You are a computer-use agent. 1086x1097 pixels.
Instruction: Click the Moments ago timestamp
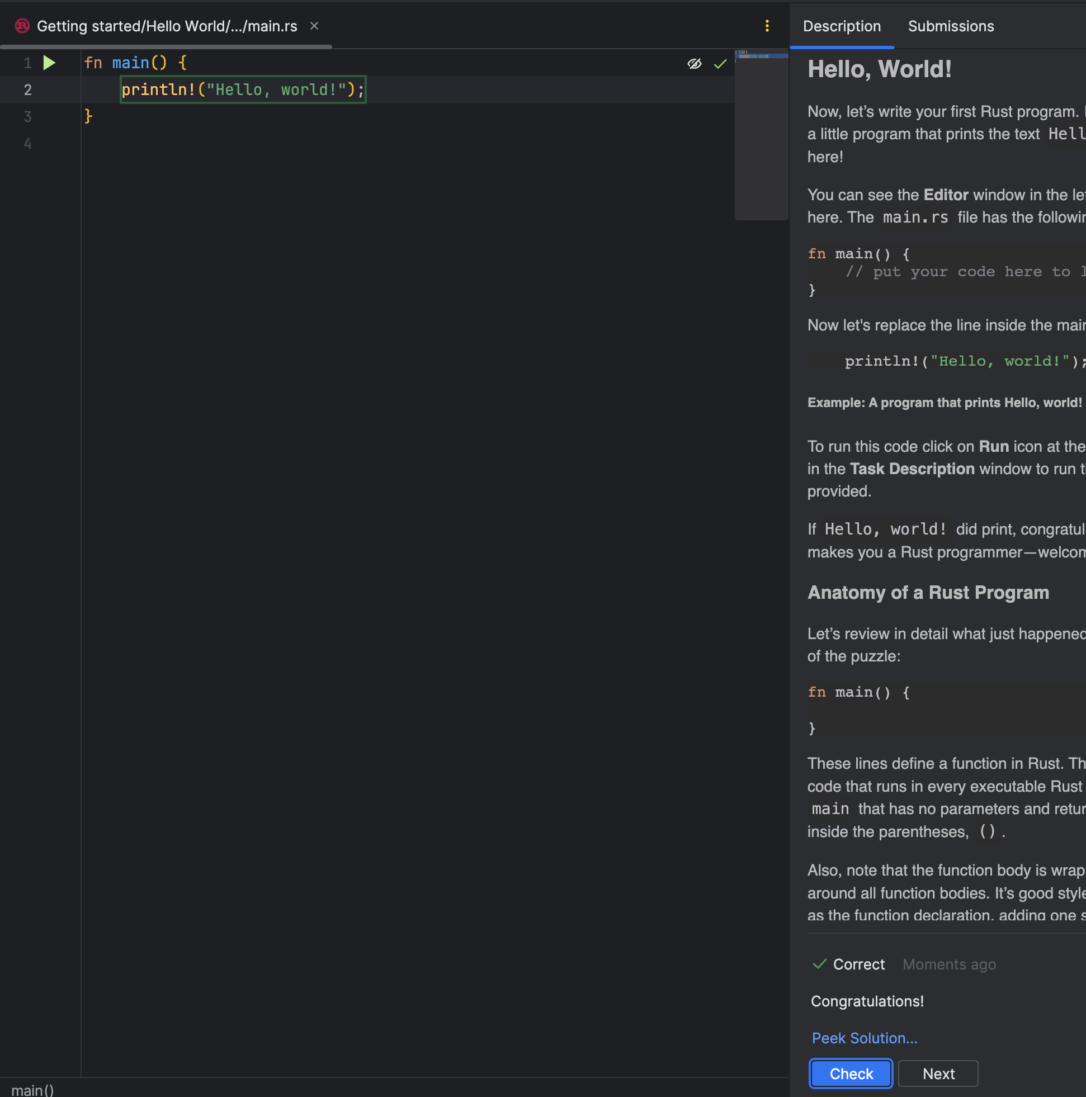click(949, 964)
